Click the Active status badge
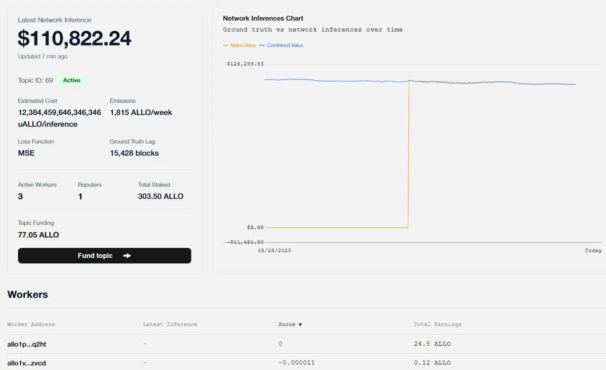The height and width of the screenshot is (370, 606). (71, 80)
